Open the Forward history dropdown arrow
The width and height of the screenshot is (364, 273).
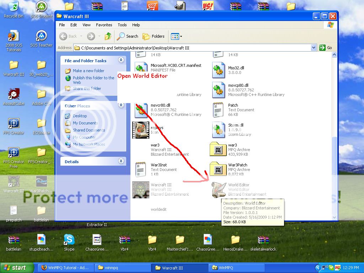tap(100, 36)
